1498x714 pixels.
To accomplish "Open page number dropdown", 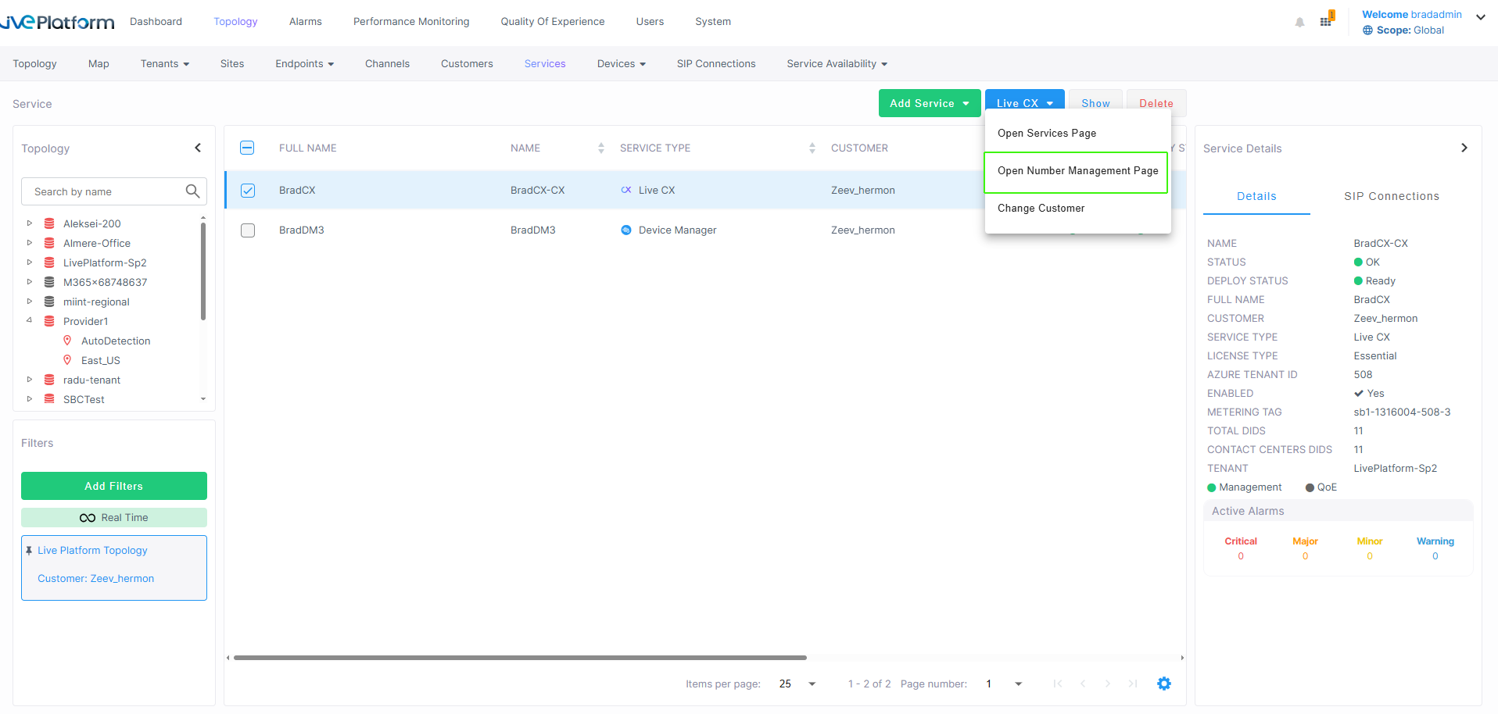I will click(x=1018, y=684).
